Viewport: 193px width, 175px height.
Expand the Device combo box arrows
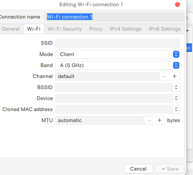click(176, 98)
